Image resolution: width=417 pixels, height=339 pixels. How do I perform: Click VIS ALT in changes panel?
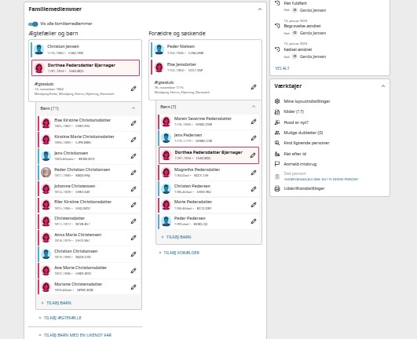click(282, 68)
